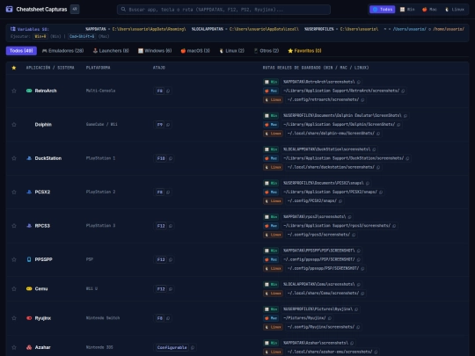This screenshot has width=475, height=356.
Task: Select the Todos platform filter button
Action: pyautogui.click(x=383, y=10)
